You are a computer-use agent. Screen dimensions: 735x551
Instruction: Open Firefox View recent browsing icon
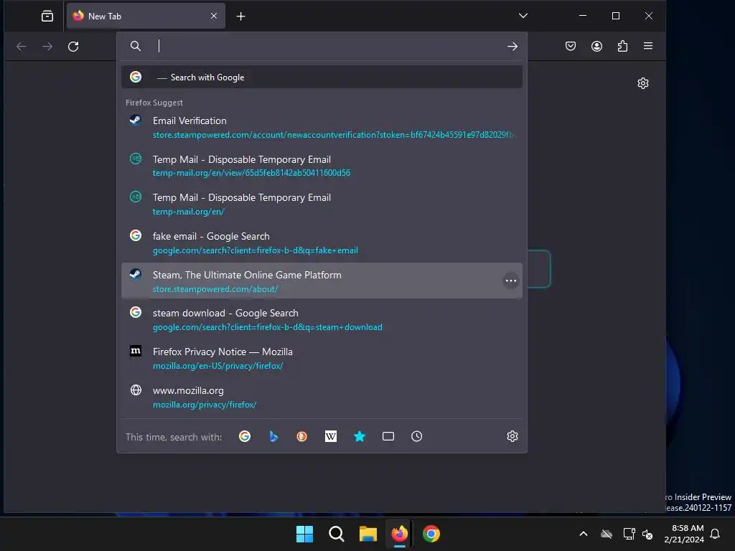[47, 17]
